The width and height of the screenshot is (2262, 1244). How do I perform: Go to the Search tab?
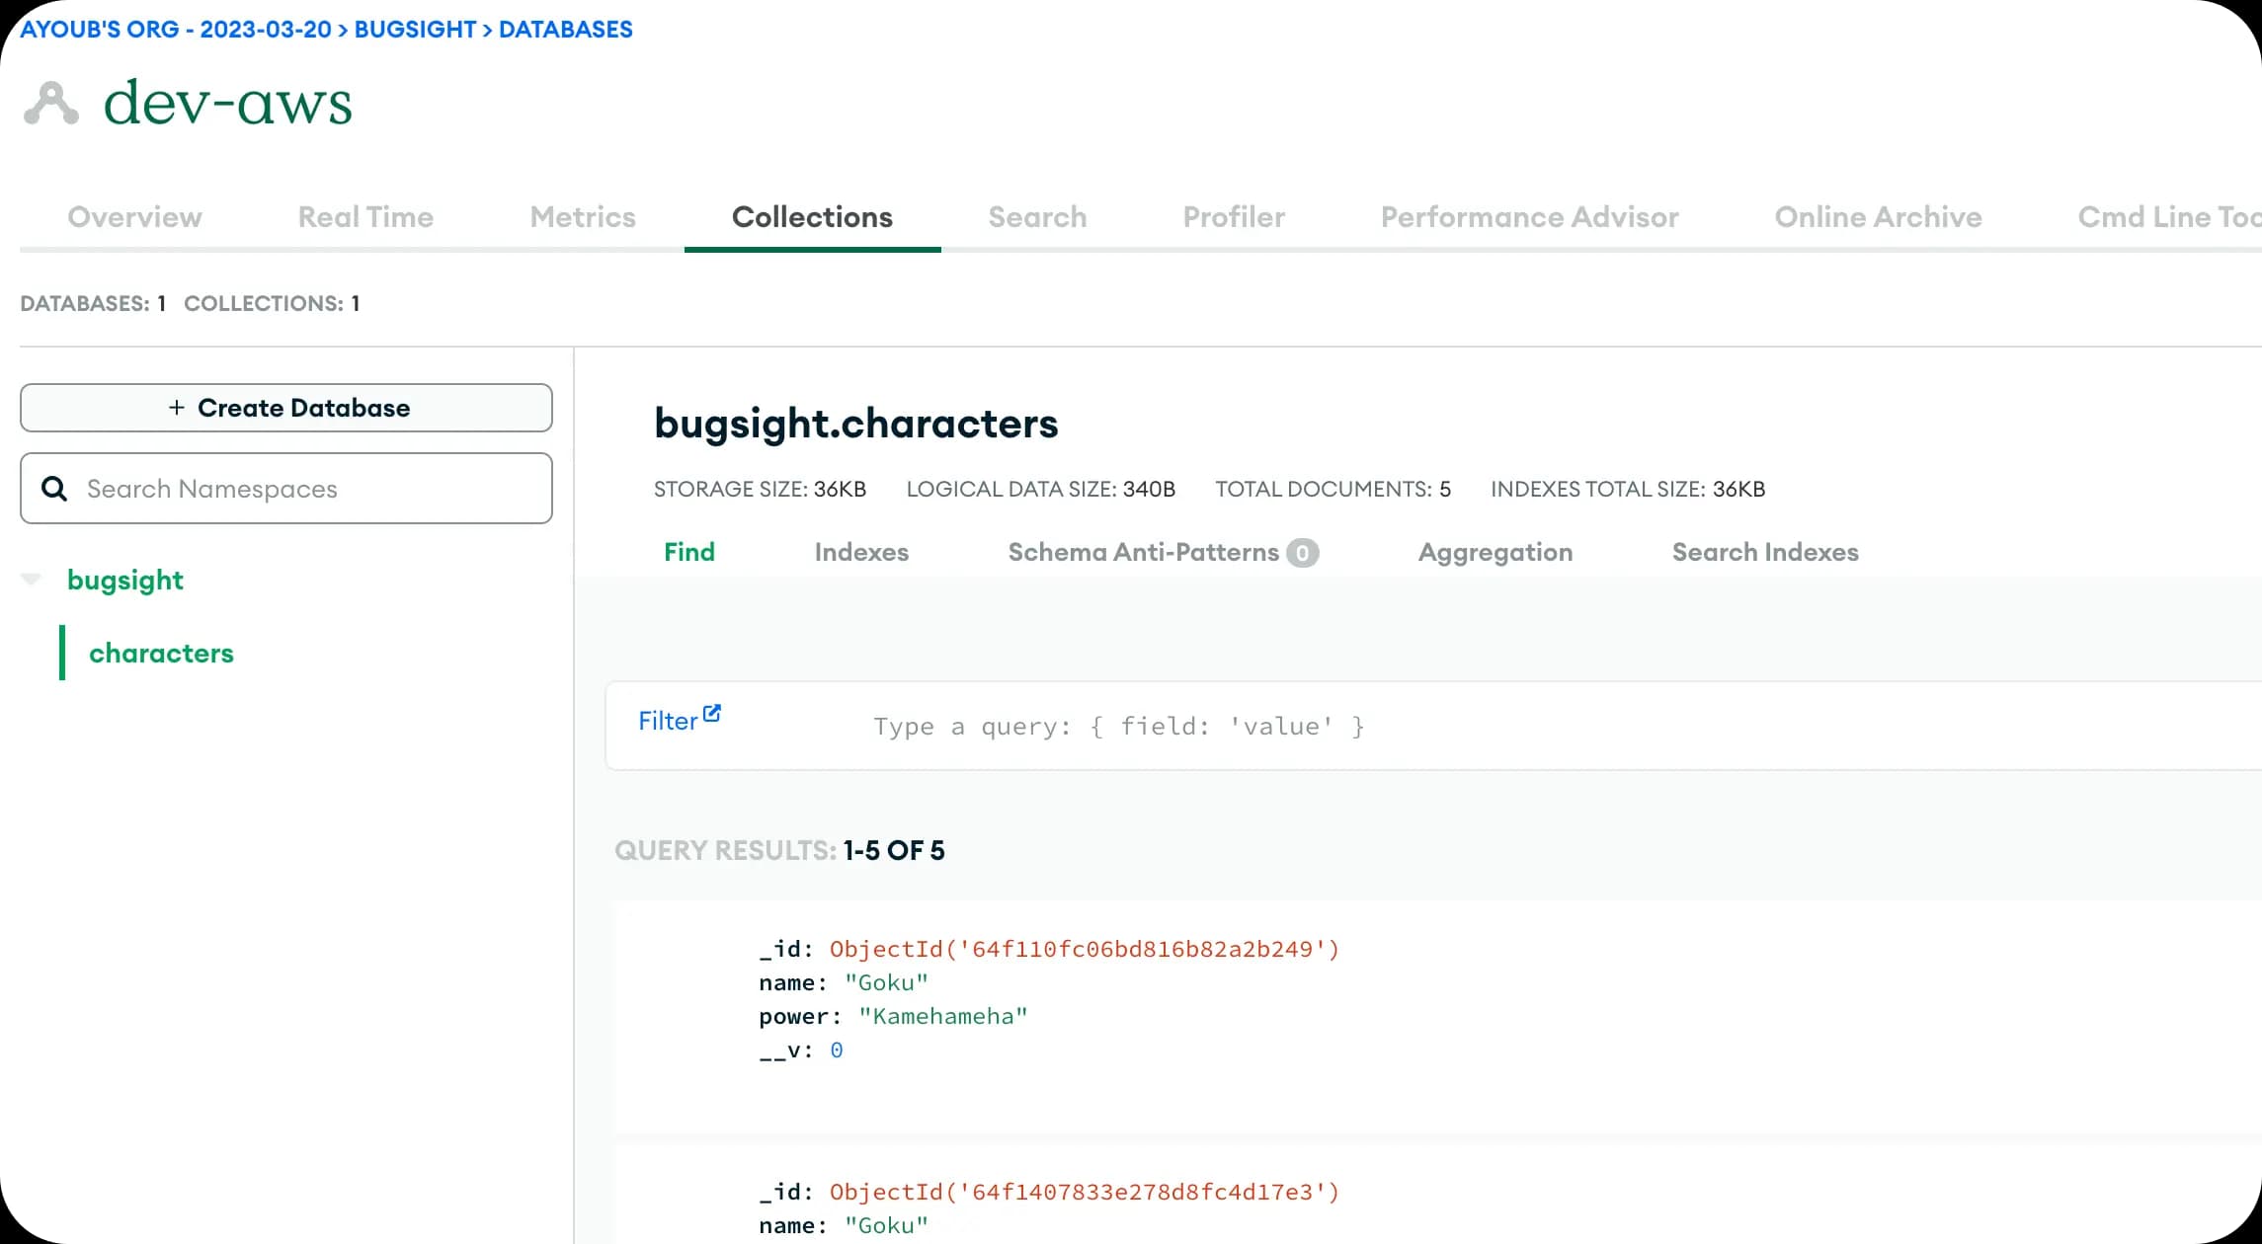click(x=1037, y=217)
